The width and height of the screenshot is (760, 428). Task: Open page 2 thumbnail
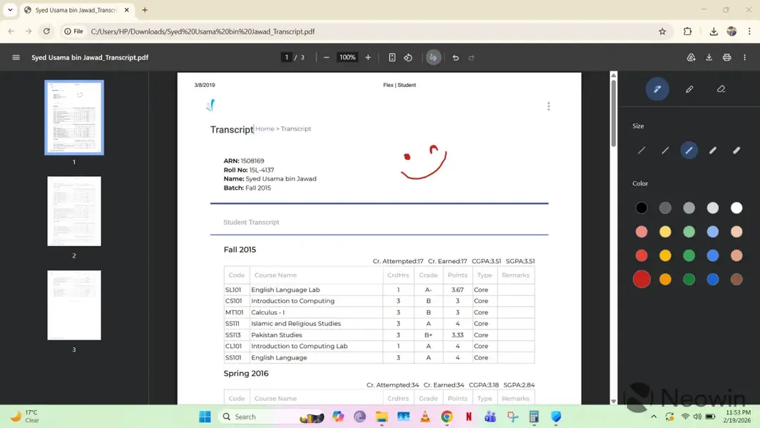pos(74,211)
